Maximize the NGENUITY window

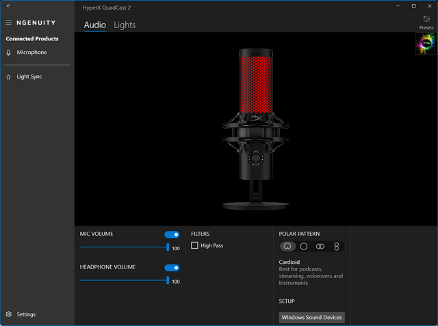(413, 6)
